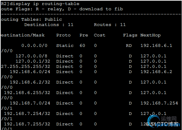The height and width of the screenshot is (130, 182).
Task: Click next hop 192.168.6.1
Action: 156,46
